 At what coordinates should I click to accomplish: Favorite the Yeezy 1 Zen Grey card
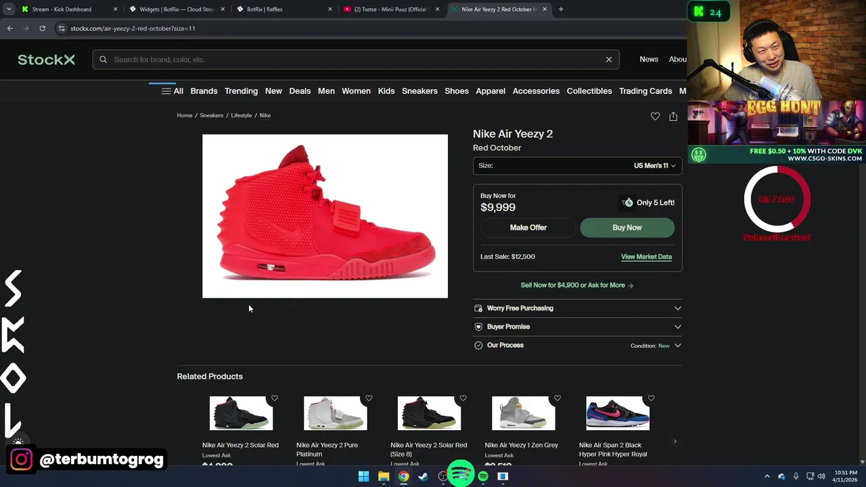pyautogui.click(x=557, y=398)
